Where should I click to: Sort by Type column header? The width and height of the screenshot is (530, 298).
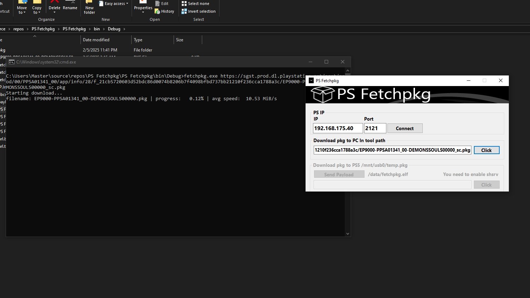[x=152, y=40]
